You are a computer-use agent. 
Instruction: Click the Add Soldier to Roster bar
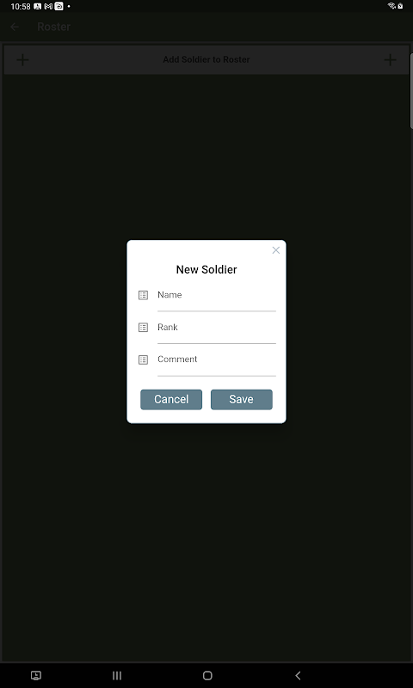(x=206, y=59)
